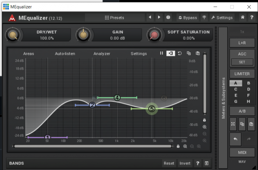Reset the horizontal zoom magnifier icon
Image resolution: width=258 pixels, height=170 pixels.
coord(199,146)
